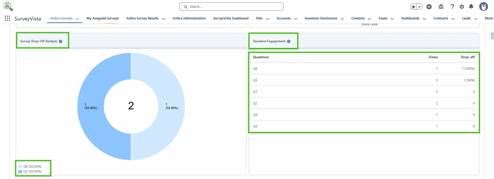494x179 pixels.
Task: Expand the Leads tab chevron
Action: pos(476,19)
